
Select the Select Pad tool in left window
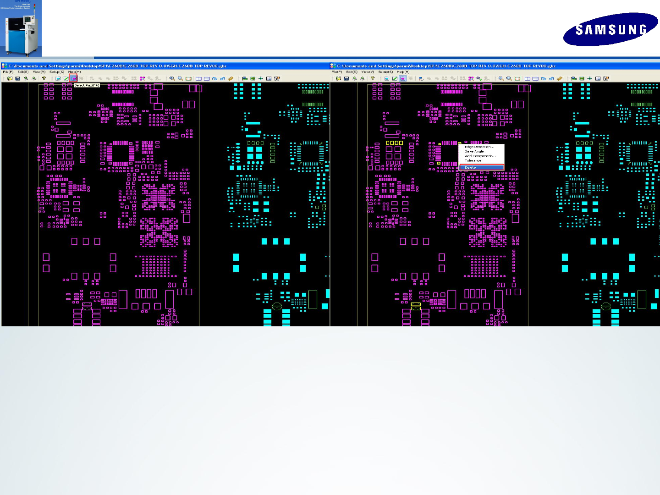click(73, 78)
